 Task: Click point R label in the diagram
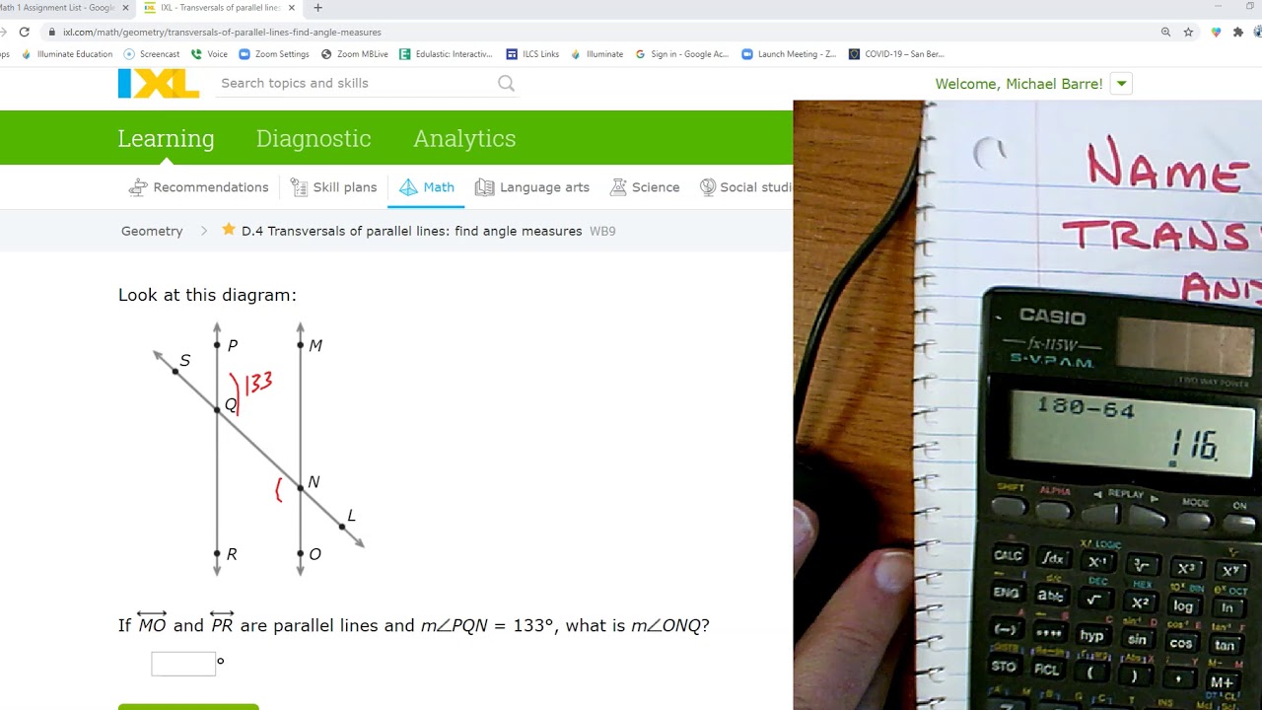[x=232, y=554]
